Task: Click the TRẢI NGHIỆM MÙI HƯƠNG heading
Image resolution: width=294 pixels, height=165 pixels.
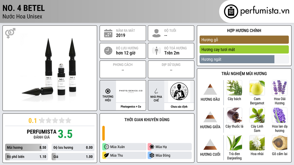Action: click(x=244, y=74)
